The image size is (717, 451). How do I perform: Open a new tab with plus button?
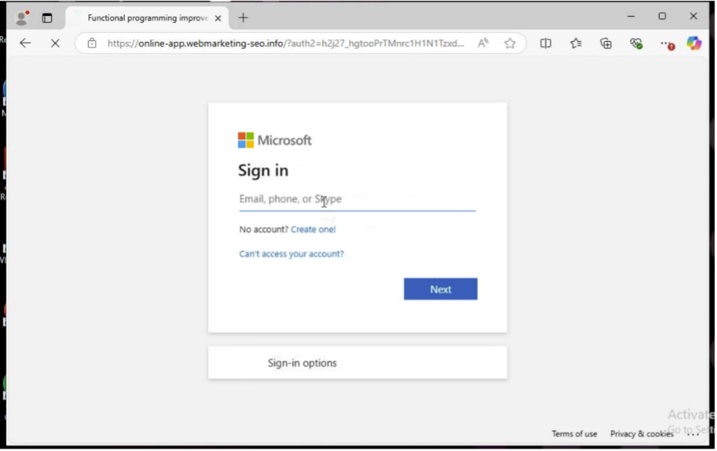pos(243,18)
